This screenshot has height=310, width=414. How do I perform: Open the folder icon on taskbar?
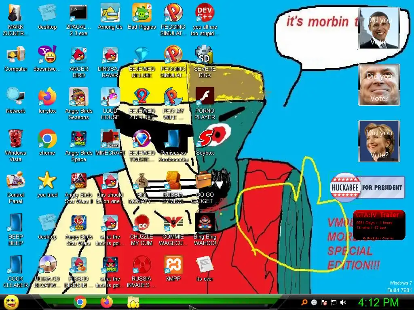coord(133,302)
